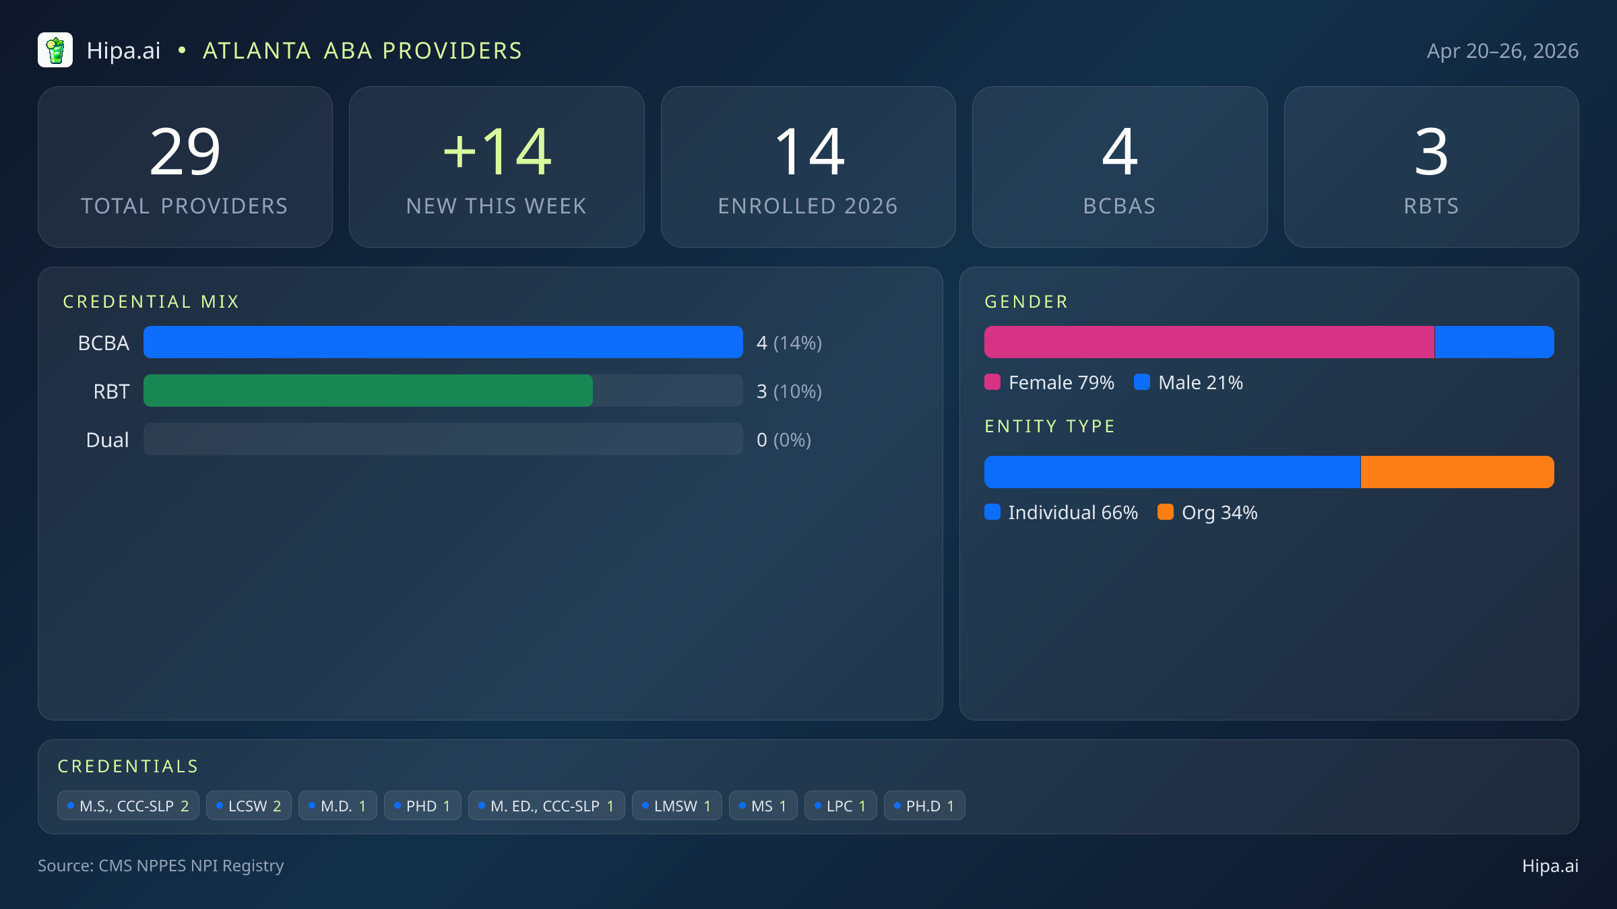Click the dot icon on the M.D. credential chip

[312, 805]
